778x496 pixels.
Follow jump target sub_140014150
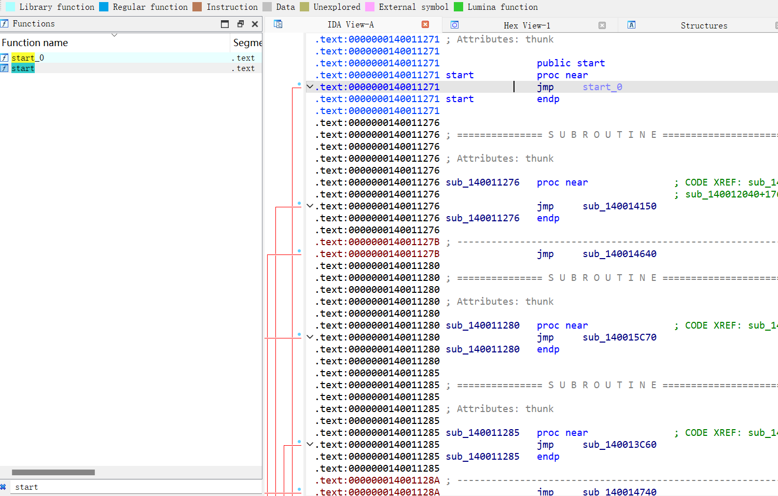click(x=619, y=206)
